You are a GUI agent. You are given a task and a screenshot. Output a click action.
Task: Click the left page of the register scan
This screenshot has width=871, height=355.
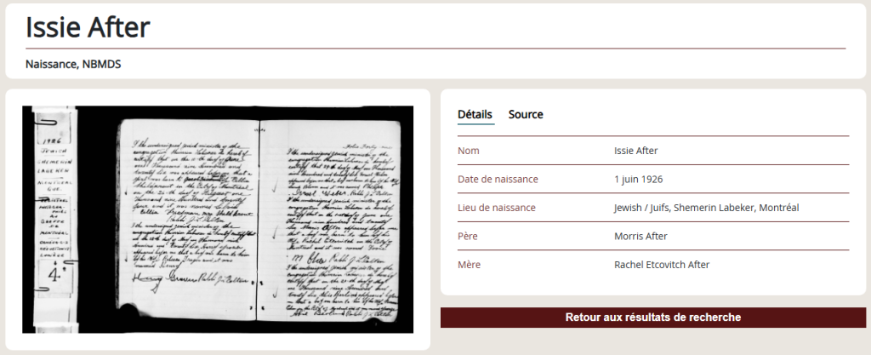click(x=188, y=220)
